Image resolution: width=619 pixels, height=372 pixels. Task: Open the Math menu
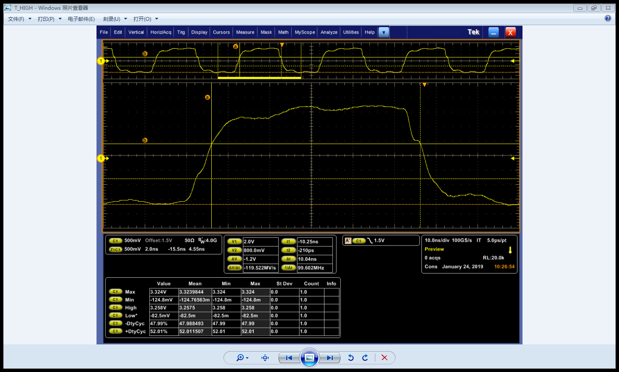pos(284,32)
